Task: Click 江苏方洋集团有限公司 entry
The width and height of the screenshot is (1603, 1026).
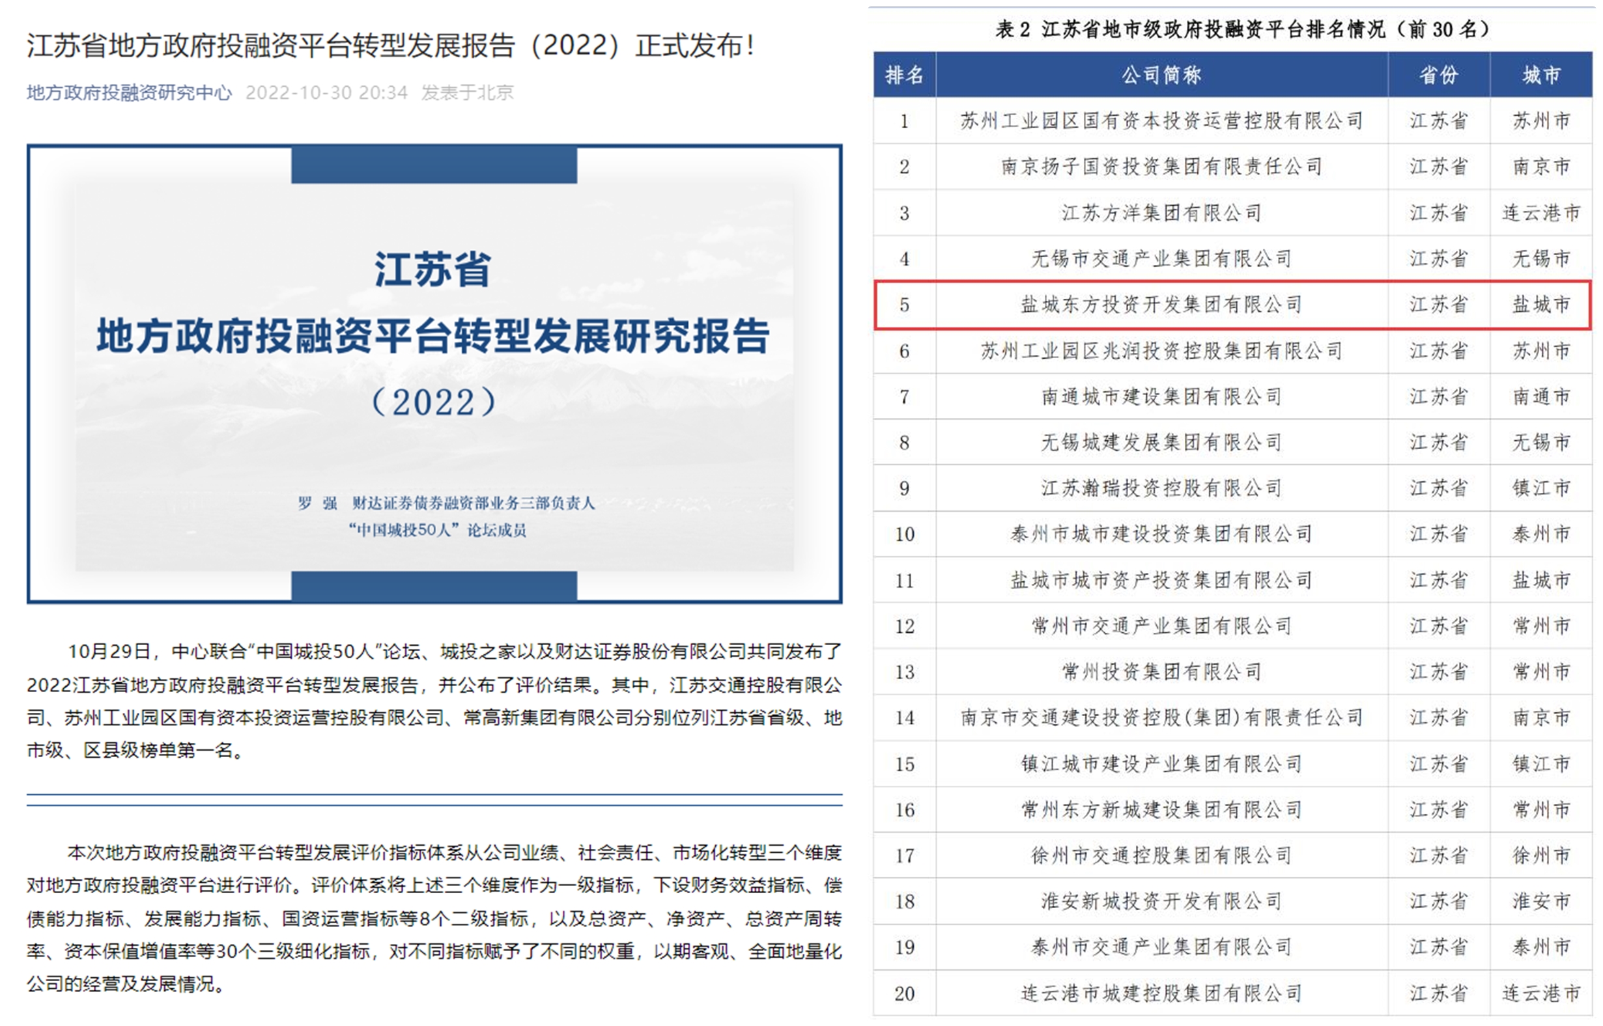Action: coord(1161,212)
